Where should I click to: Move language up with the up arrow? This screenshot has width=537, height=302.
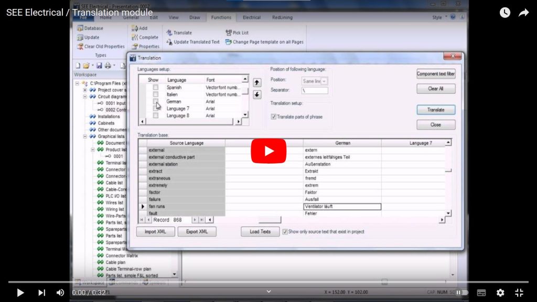point(257,83)
